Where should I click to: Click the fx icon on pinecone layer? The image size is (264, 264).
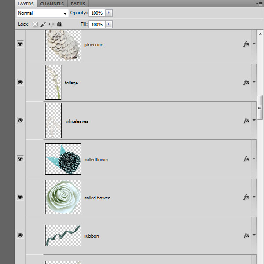pyautogui.click(x=246, y=44)
